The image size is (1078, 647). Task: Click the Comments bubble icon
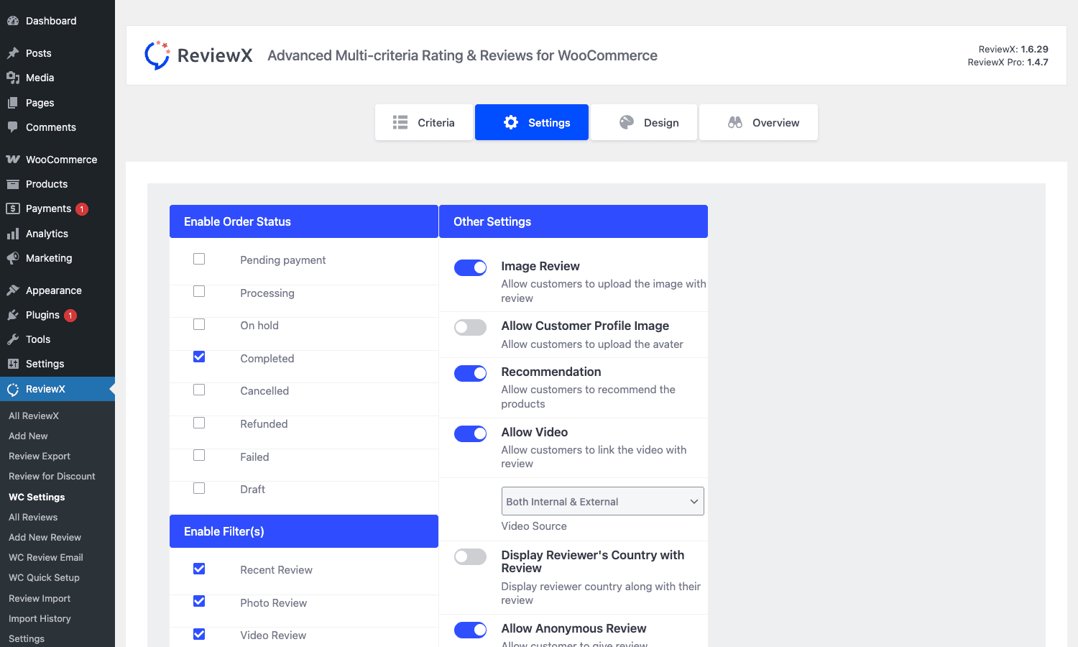click(13, 127)
